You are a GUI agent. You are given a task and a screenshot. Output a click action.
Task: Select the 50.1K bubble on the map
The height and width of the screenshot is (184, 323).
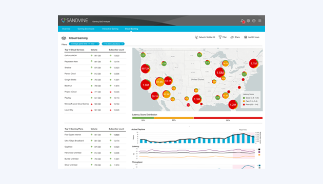click(155, 96)
